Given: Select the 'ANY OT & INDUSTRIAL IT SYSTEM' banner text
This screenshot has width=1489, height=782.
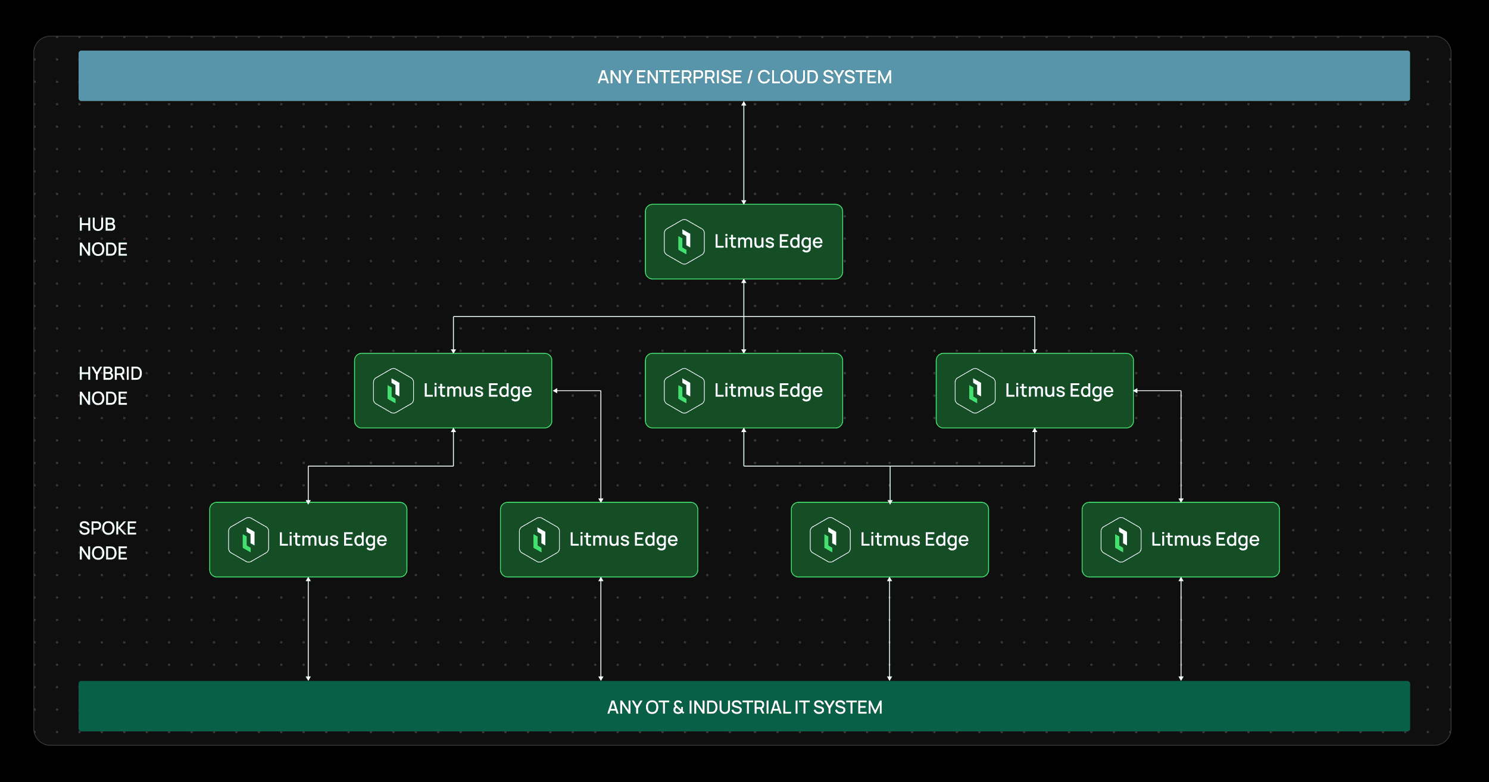Looking at the screenshot, I should coord(744,707).
